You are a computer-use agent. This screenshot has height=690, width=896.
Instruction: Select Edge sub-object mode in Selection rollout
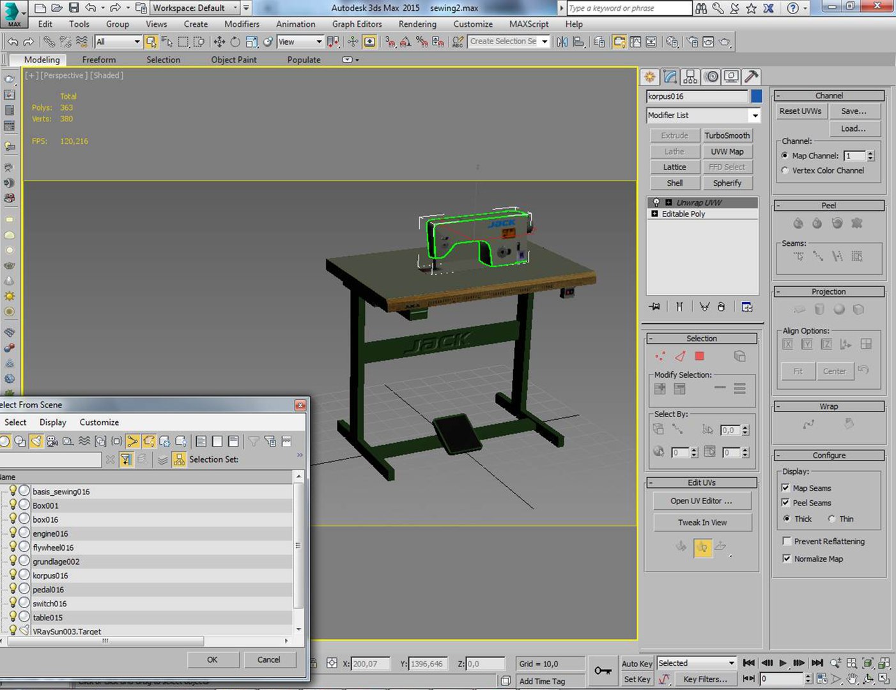click(680, 356)
